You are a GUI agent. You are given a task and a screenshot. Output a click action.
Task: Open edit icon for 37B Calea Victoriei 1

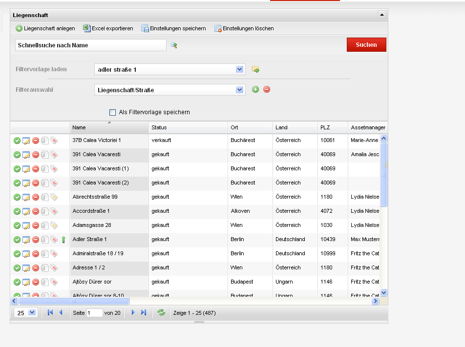(x=26, y=141)
